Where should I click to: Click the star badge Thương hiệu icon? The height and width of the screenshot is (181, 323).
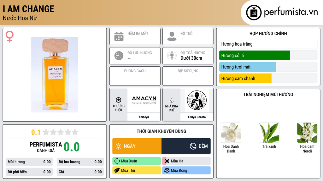click(119, 100)
